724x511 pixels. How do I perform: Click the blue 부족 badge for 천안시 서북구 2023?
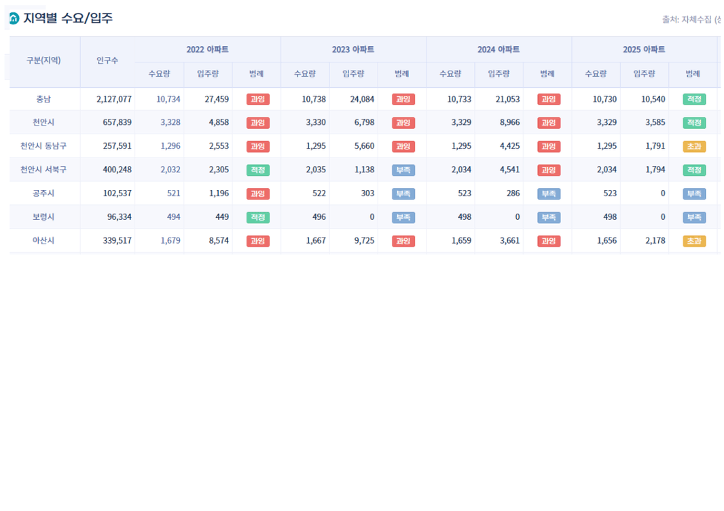(x=403, y=170)
